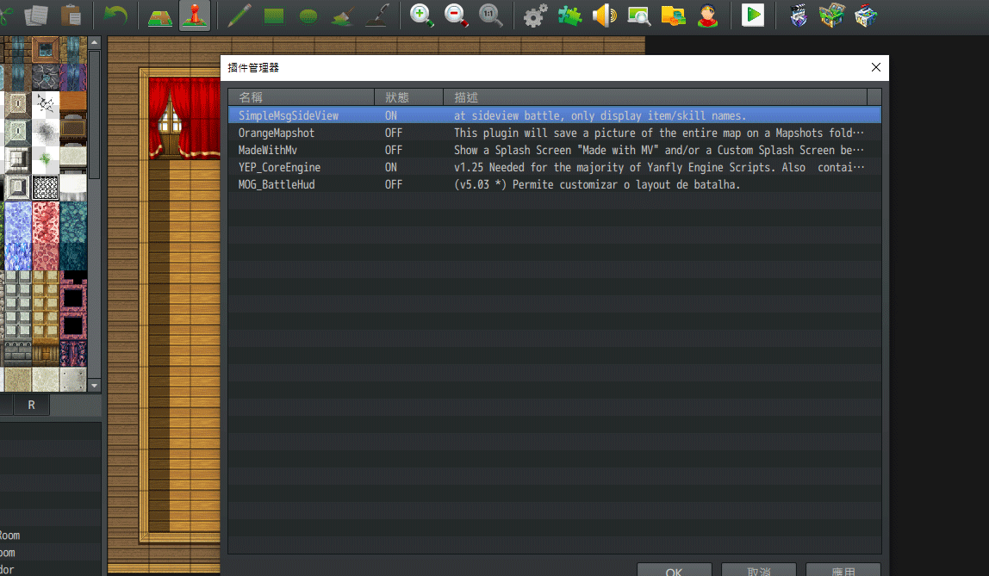Click the tileset palette scroll-up arrow
989x576 pixels.
click(x=95, y=42)
